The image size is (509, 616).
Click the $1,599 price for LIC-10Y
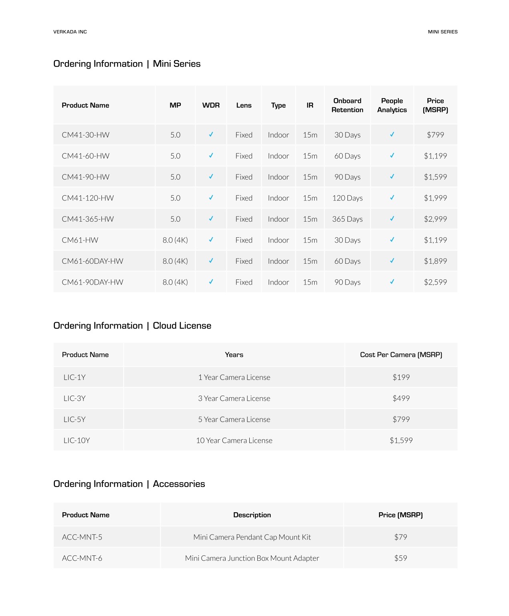[401, 440]
